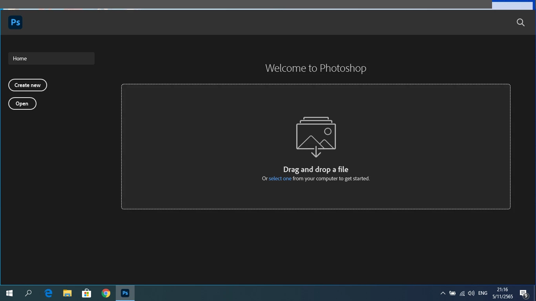Open network Wi-Fi tray icon
The width and height of the screenshot is (536, 301).
point(462,293)
